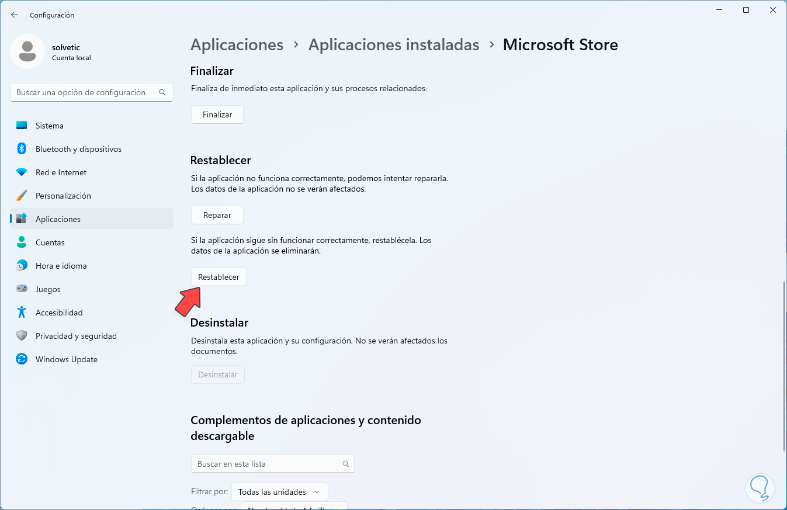
Task: Open Accesibilidad via its figure icon
Action: (22, 313)
